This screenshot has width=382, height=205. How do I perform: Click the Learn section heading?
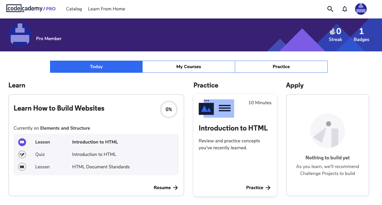(17, 85)
